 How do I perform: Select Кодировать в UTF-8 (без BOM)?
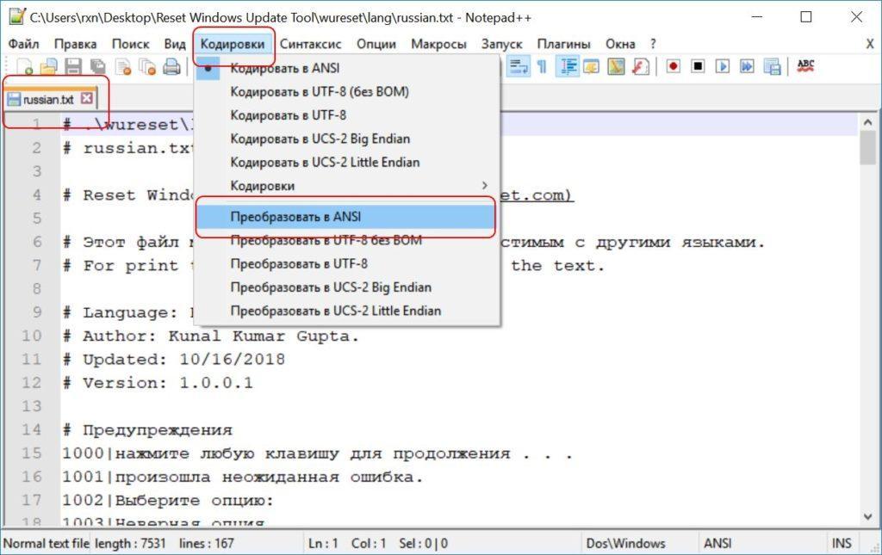point(347,91)
